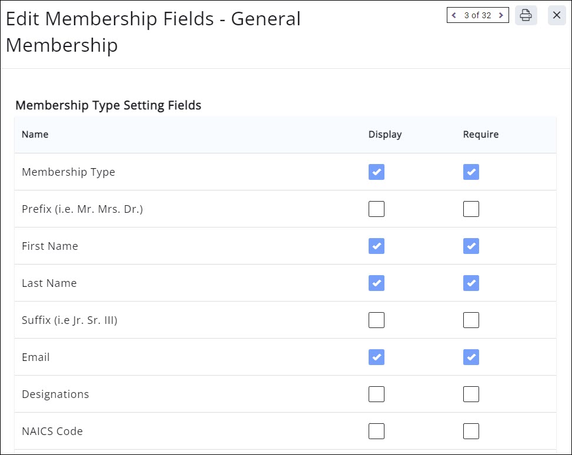Enable Display for Prefix field
This screenshot has width=572, height=455.
[x=376, y=209]
